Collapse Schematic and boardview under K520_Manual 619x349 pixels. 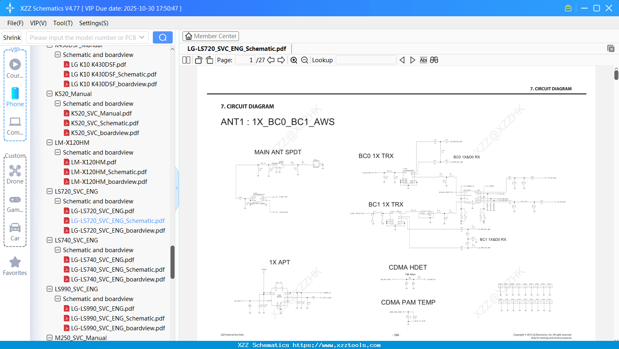pos(57,103)
